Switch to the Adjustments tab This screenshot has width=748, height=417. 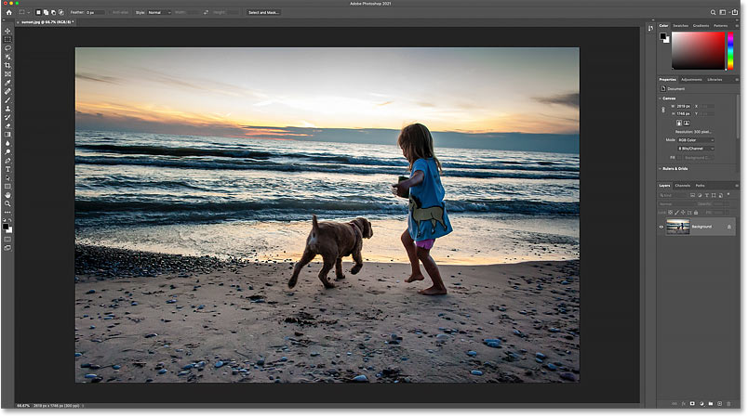tap(691, 80)
